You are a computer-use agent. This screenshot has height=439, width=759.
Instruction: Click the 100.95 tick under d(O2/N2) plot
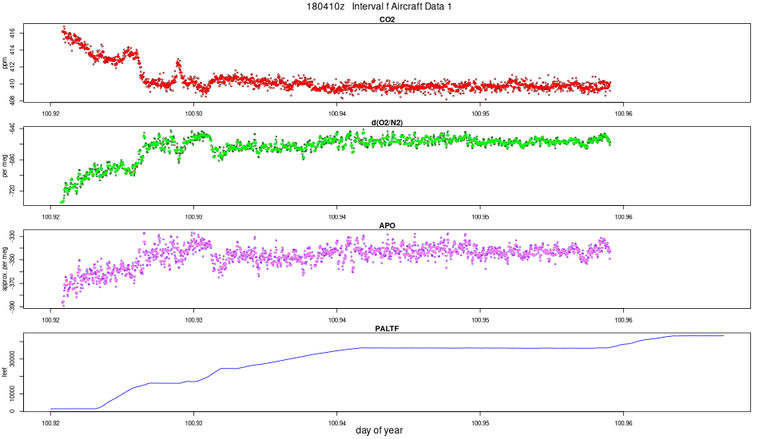pos(480,217)
